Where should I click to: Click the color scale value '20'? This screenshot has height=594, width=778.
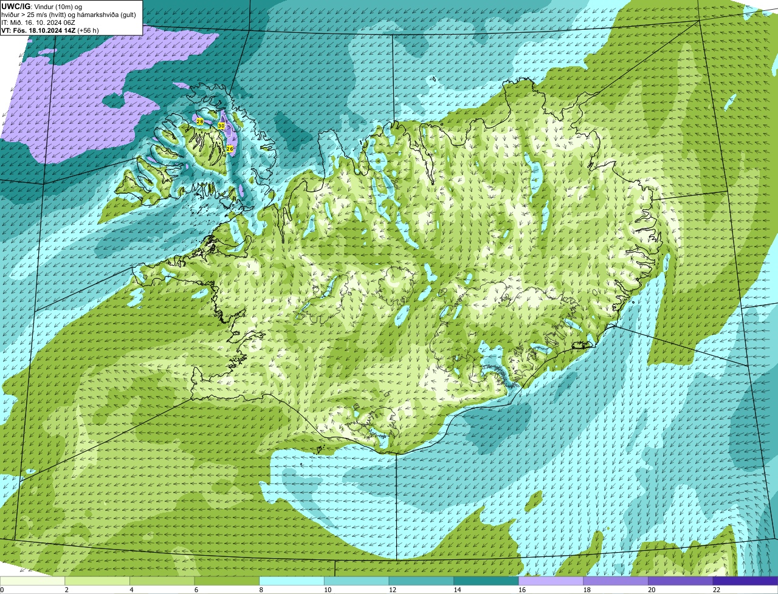pyautogui.click(x=652, y=590)
